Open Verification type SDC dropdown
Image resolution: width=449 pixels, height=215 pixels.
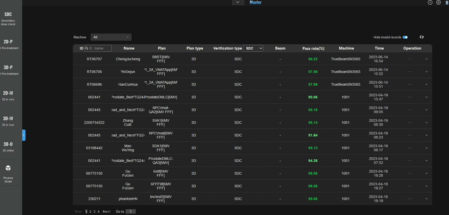[x=253, y=48]
